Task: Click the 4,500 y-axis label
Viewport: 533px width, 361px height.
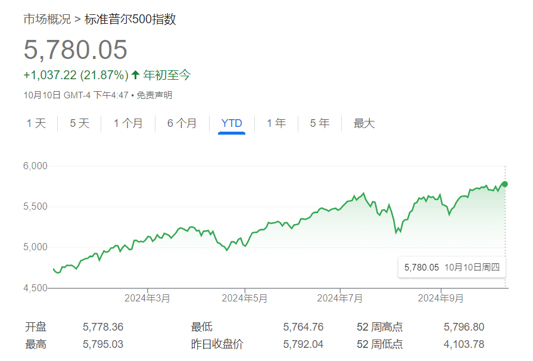Action: click(x=35, y=288)
